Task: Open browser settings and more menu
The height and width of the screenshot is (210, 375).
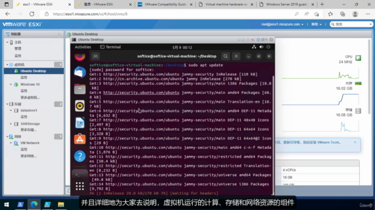Action: [x=368, y=14]
